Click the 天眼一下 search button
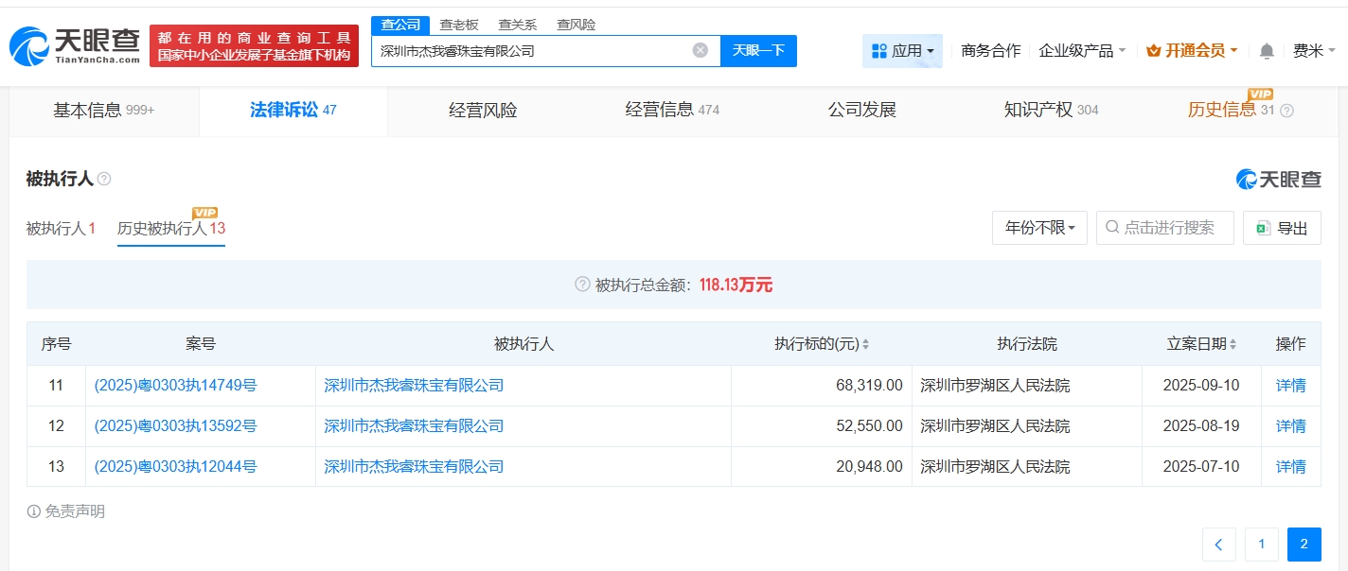 click(758, 51)
